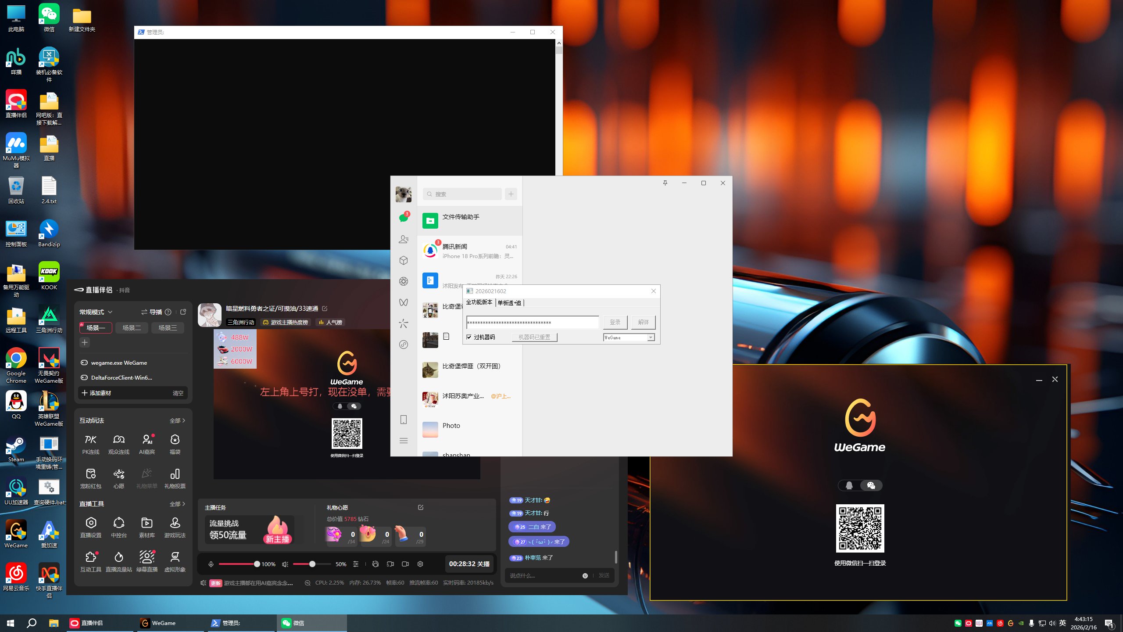Click WeChat favorites cube icon
The width and height of the screenshot is (1123, 632).
pos(404,260)
